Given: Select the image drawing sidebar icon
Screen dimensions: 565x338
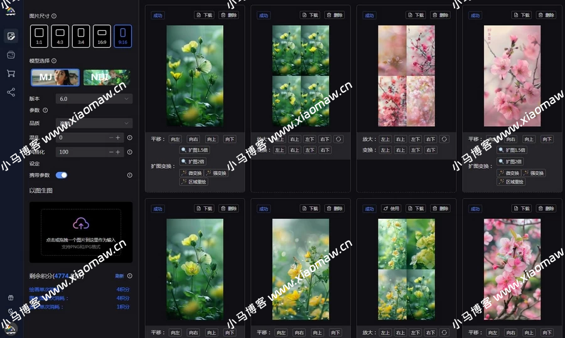Looking at the screenshot, I should click(11, 36).
